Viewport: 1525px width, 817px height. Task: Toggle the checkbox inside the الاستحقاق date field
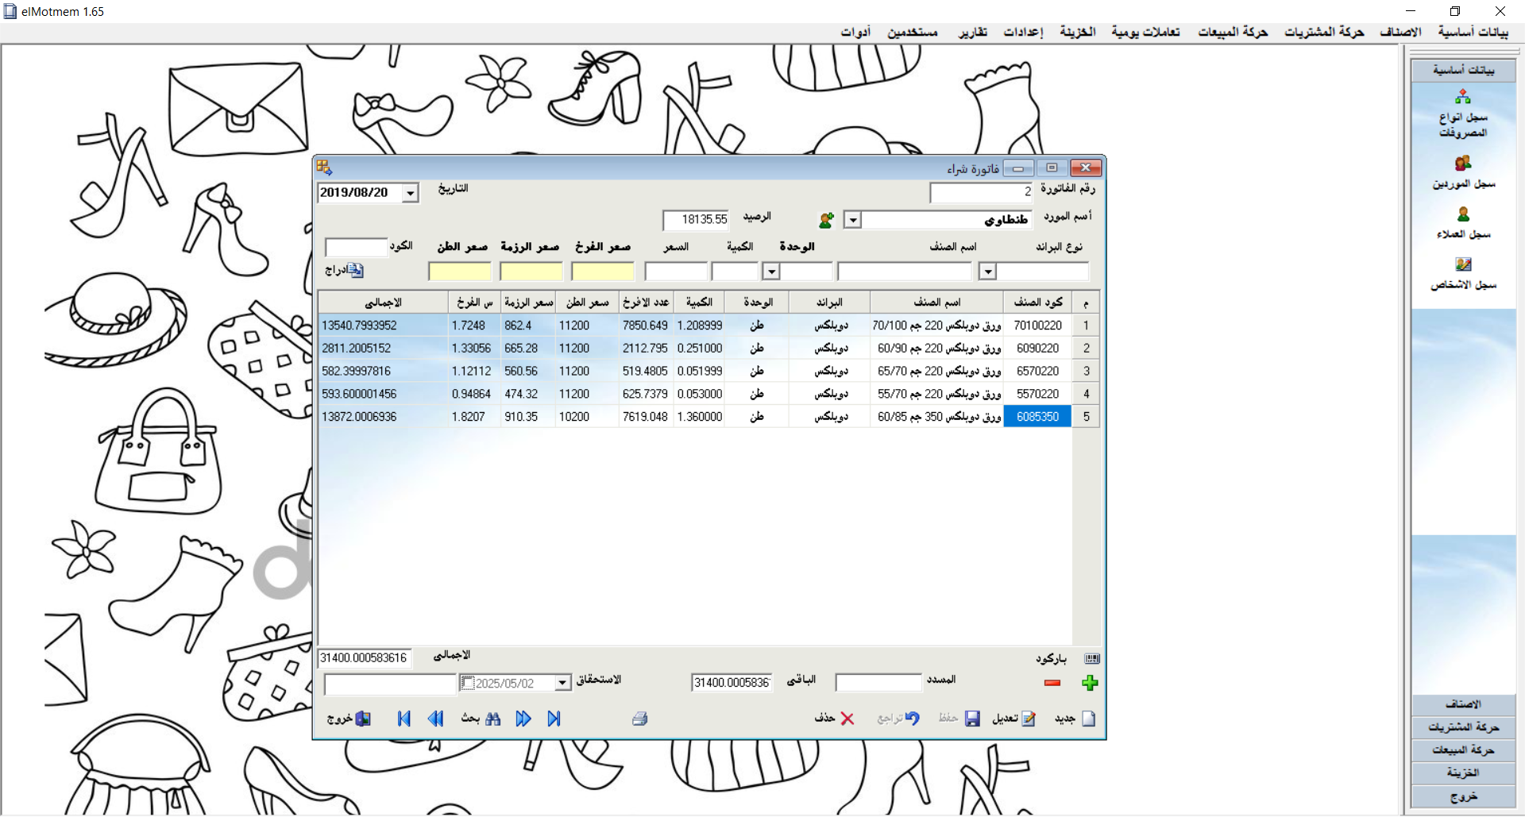pos(468,683)
